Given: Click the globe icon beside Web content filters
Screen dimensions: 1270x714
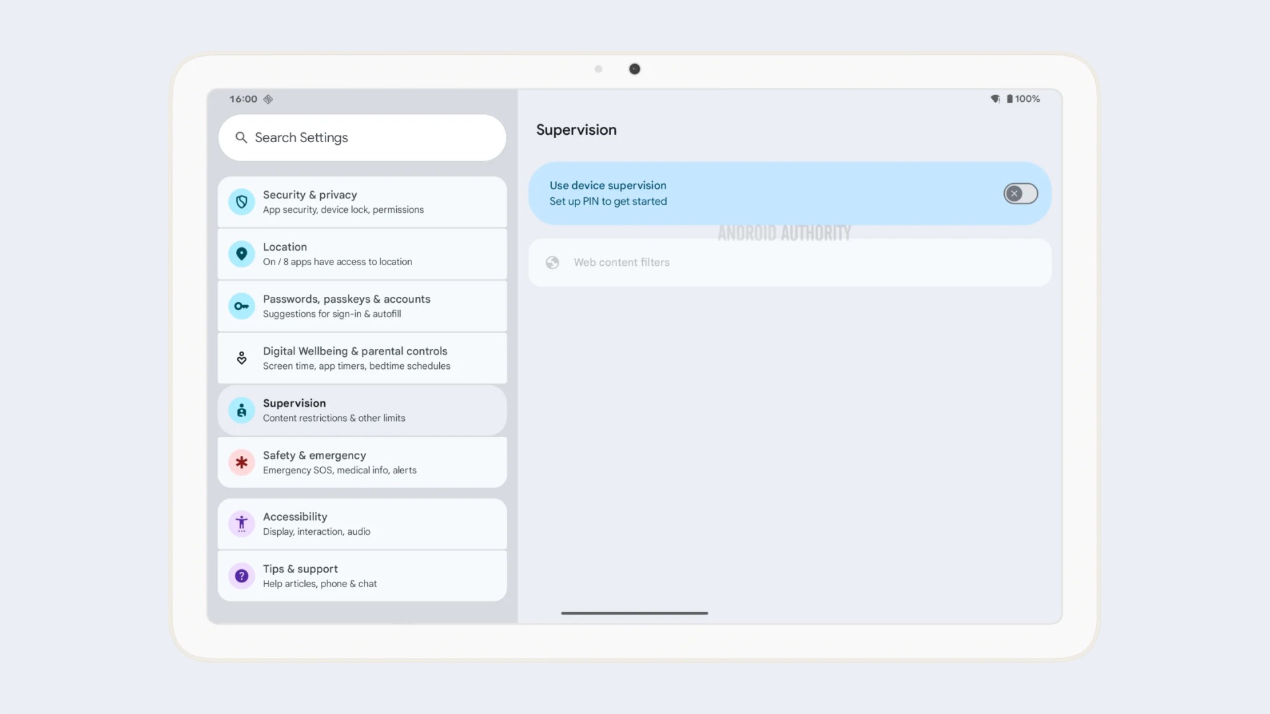Looking at the screenshot, I should [x=552, y=262].
